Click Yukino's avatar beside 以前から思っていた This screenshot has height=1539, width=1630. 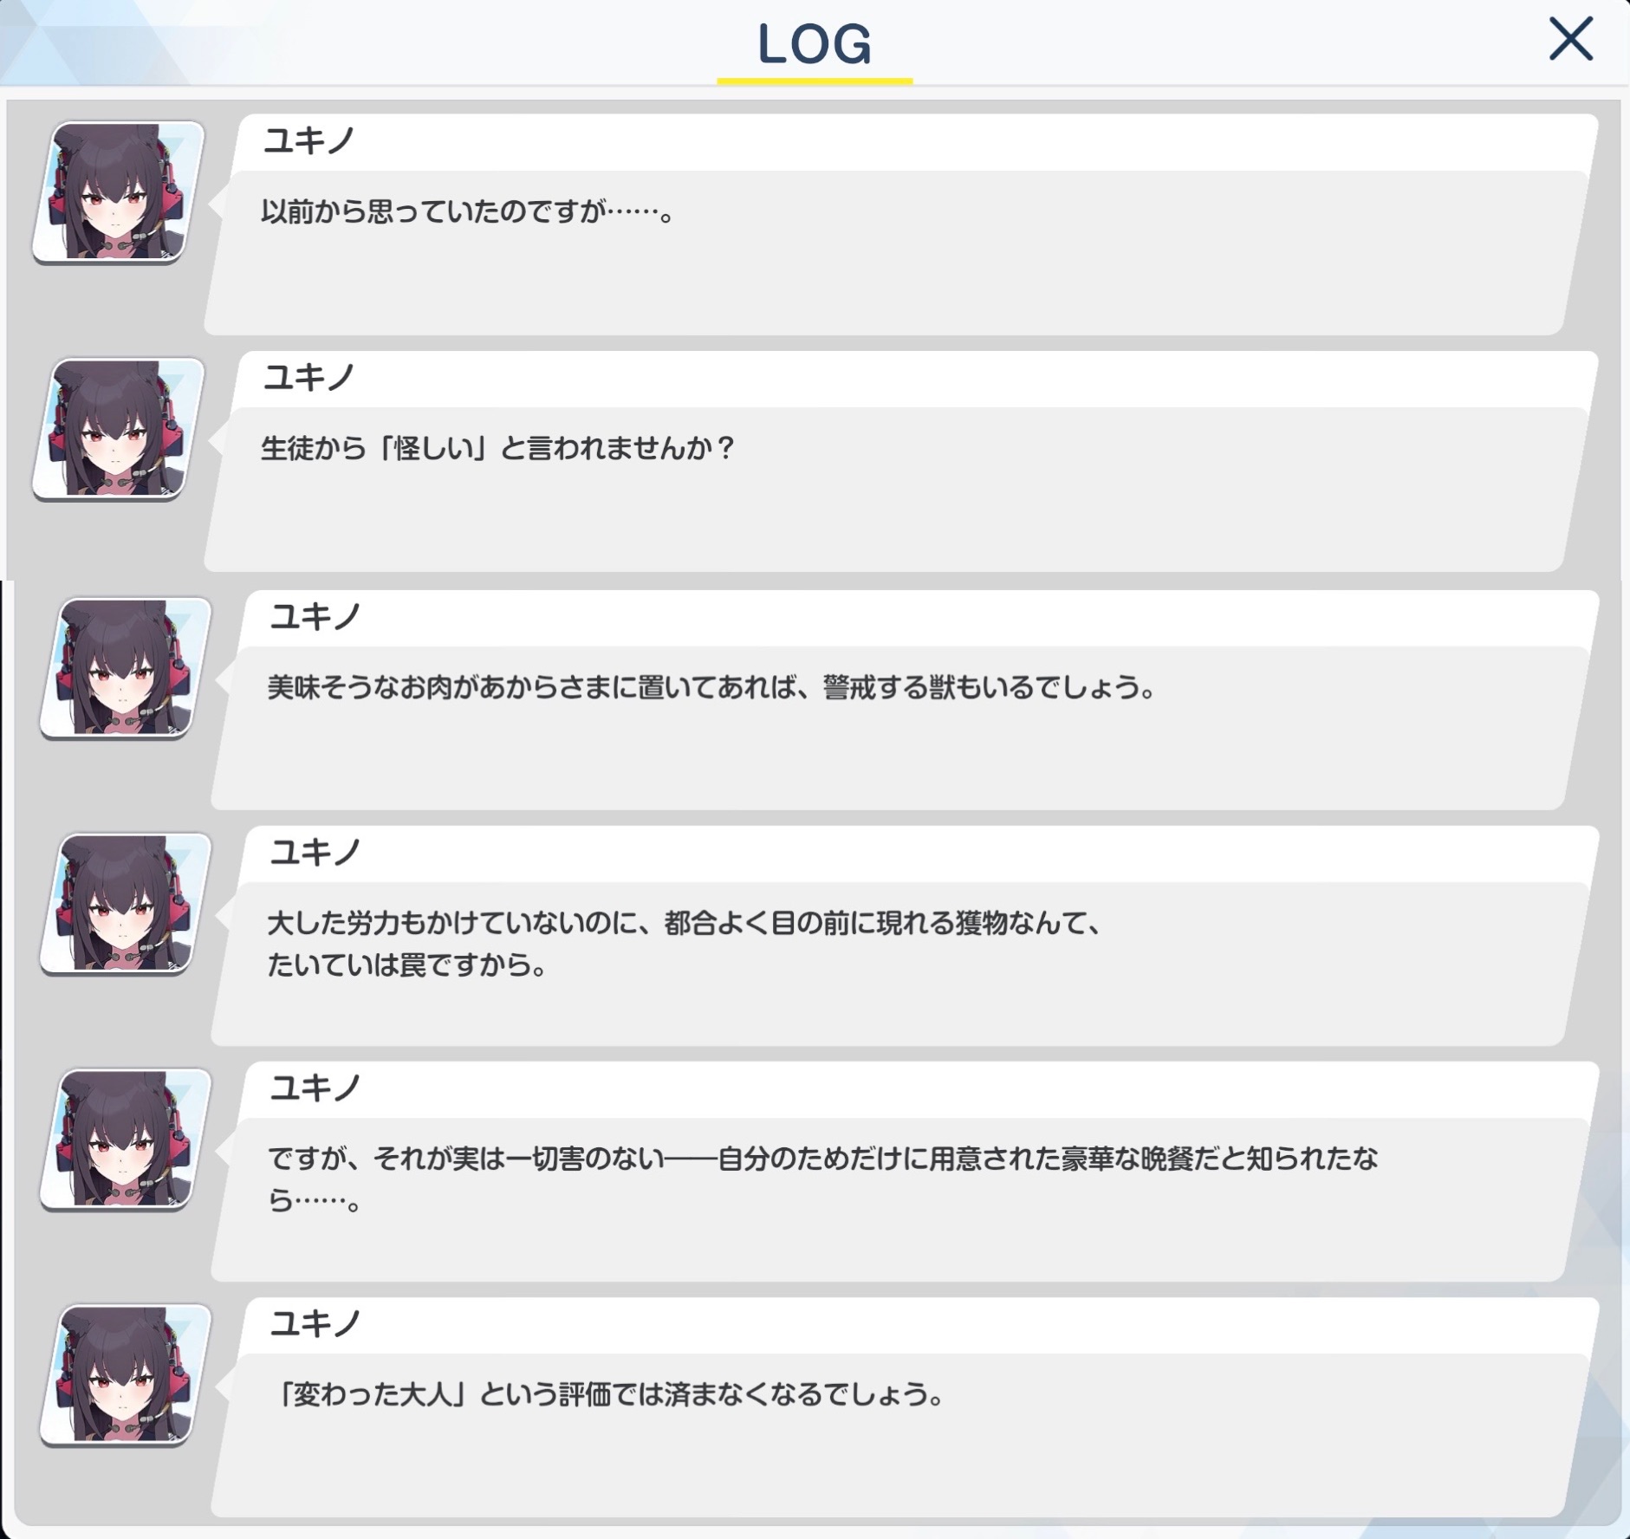(119, 192)
